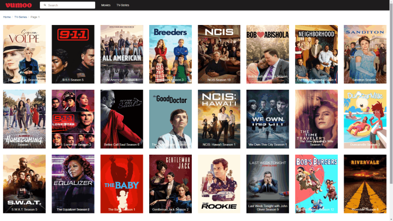Viewport: 393px width, 221px height.
Task: Open Gentleman Jack Season 2 poster
Action: pyautogui.click(x=170, y=184)
